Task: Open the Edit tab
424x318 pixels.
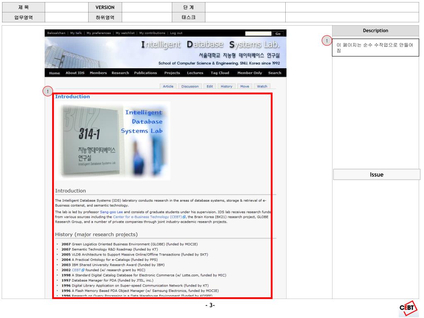Action: tap(210, 86)
